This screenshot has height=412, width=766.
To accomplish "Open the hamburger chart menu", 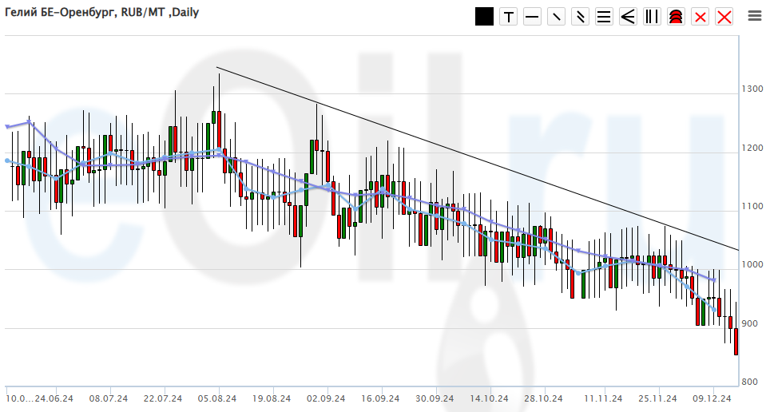I will 754,15.
